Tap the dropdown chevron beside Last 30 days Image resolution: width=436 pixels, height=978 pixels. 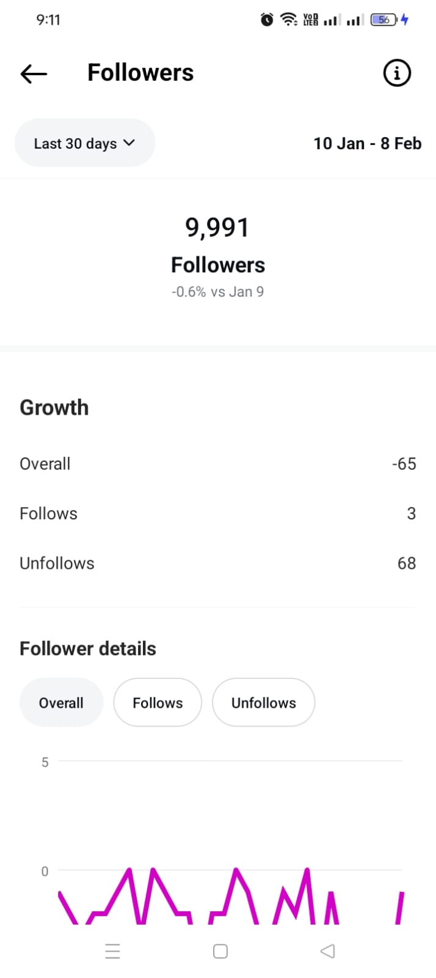pos(129,143)
